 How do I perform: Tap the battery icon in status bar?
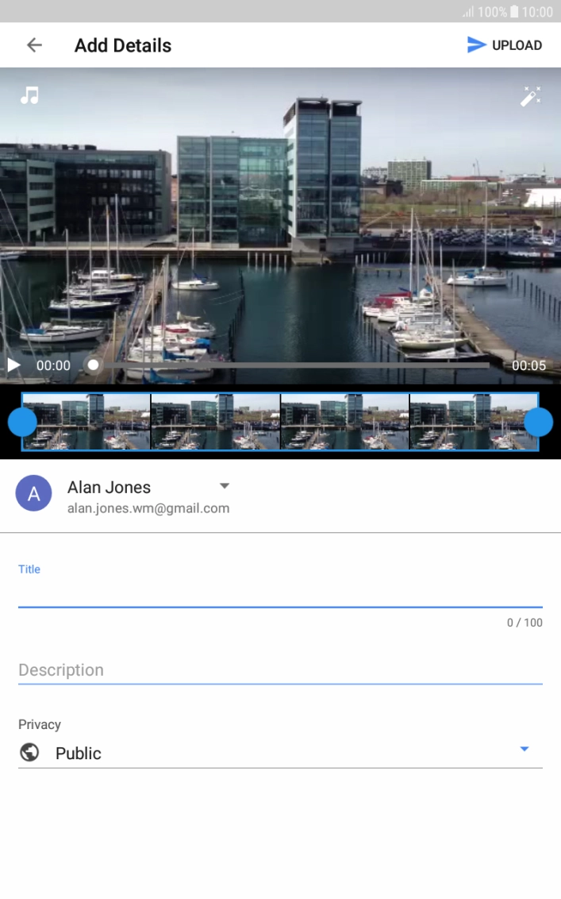514,12
